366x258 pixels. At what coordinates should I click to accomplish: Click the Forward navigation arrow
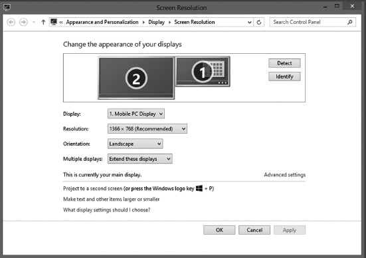coord(23,22)
